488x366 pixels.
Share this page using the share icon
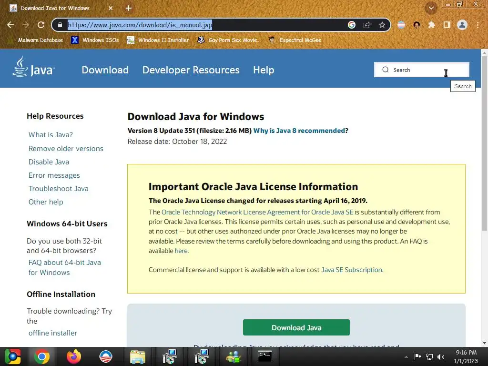(367, 25)
